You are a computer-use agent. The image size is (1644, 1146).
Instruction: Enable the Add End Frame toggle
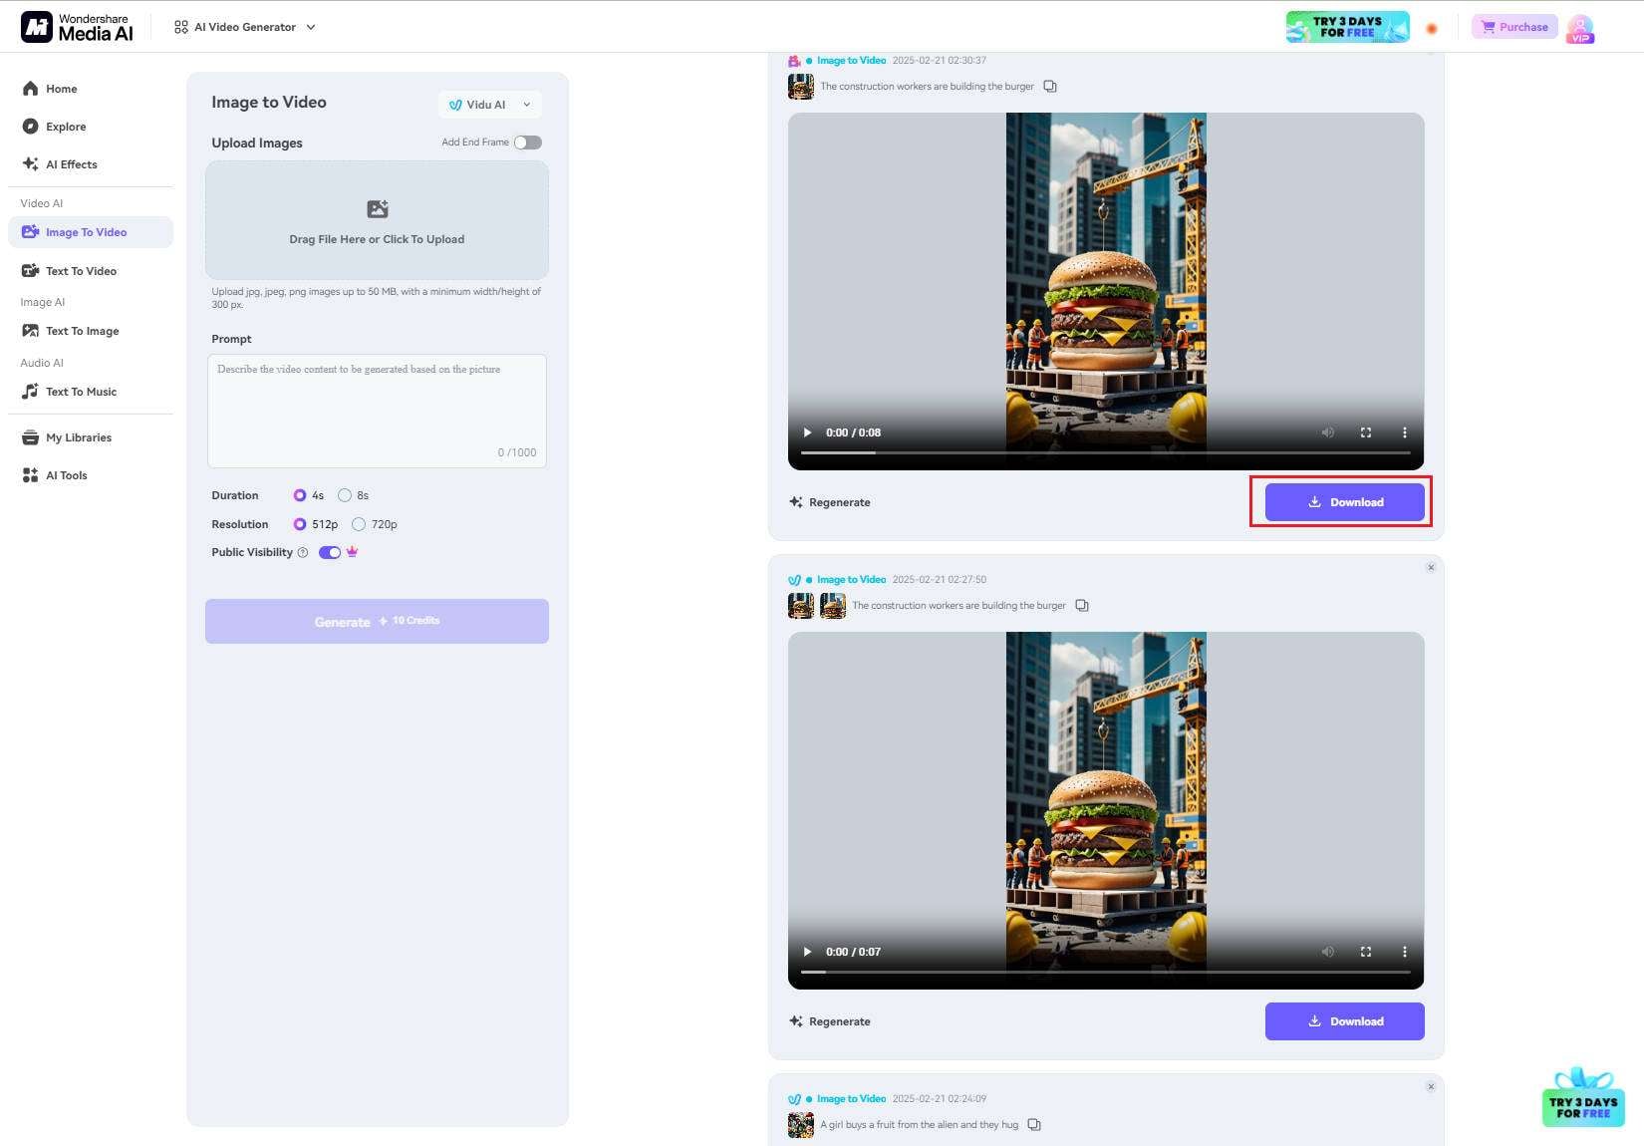click(528, 142)
